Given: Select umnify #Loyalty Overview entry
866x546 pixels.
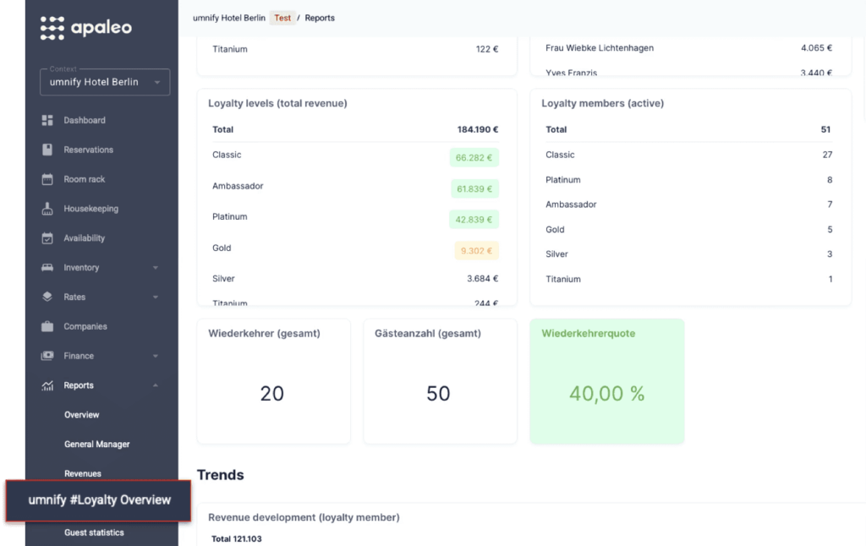Looking at the screenshot, I should click(98, 500).
